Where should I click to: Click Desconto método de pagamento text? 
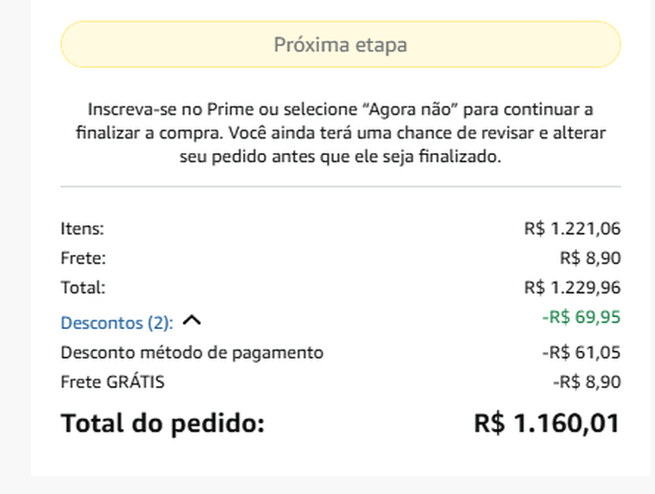pyautogui.click(x=192, y=352)
